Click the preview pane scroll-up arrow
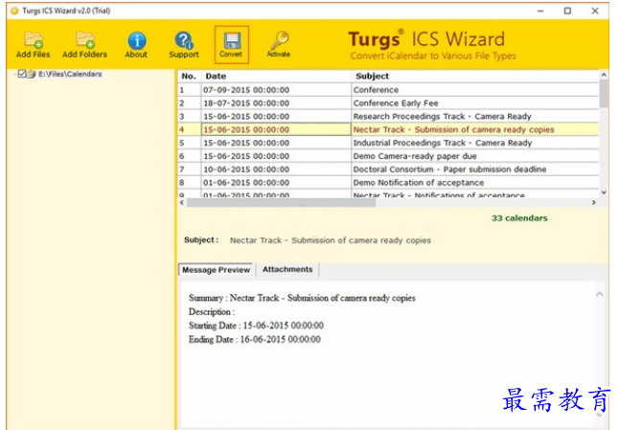 click(600, 294)
